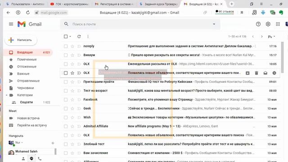Viewport: 288px width, 162px height.
Task: Switch to Пользователи - Антиплагиат tab
Action: (x=25, y=4)
